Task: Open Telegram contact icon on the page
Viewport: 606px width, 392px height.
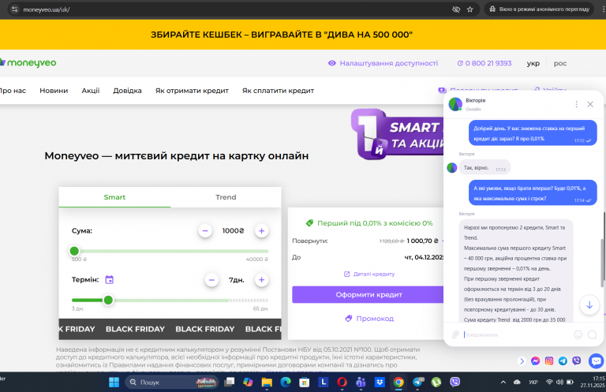Action: click(563, 361)
